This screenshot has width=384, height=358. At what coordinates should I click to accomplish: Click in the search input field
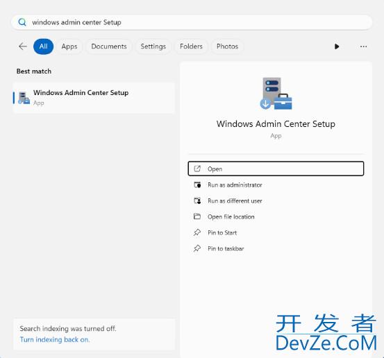192,22
